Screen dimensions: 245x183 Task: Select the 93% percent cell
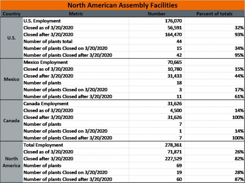click(x=214, y=34)
